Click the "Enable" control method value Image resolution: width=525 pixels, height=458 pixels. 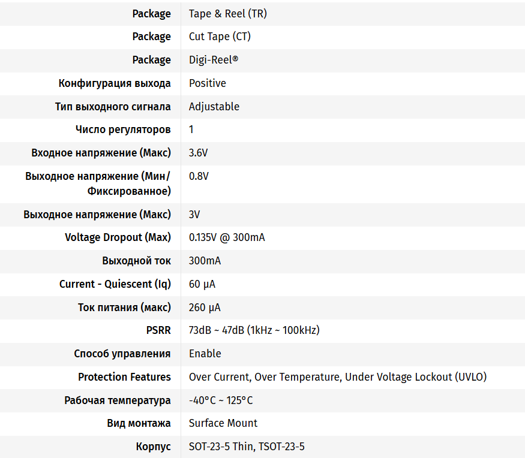tap(205, 354)
